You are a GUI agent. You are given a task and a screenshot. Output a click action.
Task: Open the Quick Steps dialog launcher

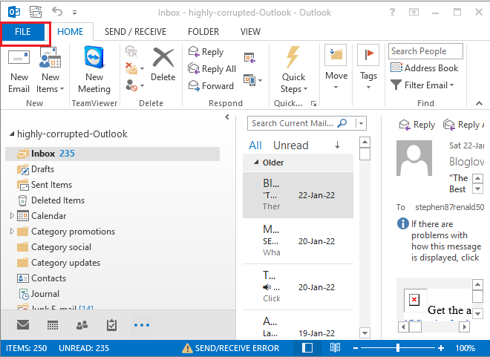[x=313, y=103]
